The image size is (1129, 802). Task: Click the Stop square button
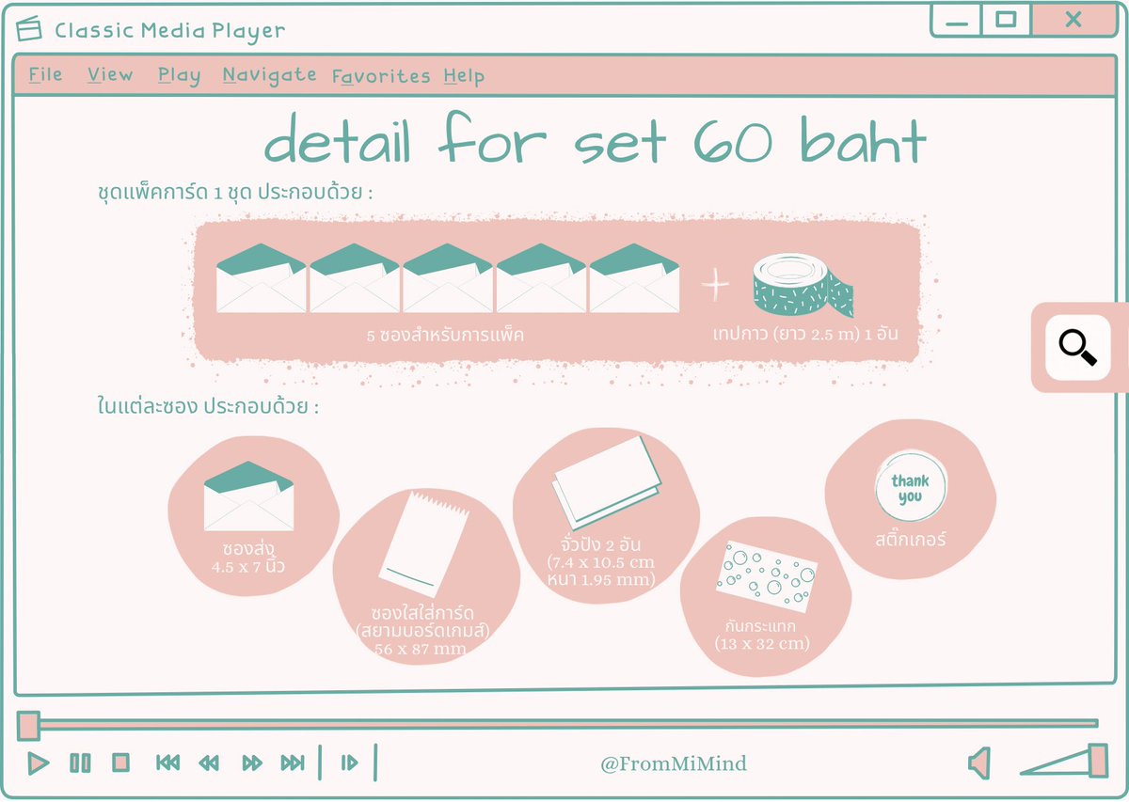120,763
